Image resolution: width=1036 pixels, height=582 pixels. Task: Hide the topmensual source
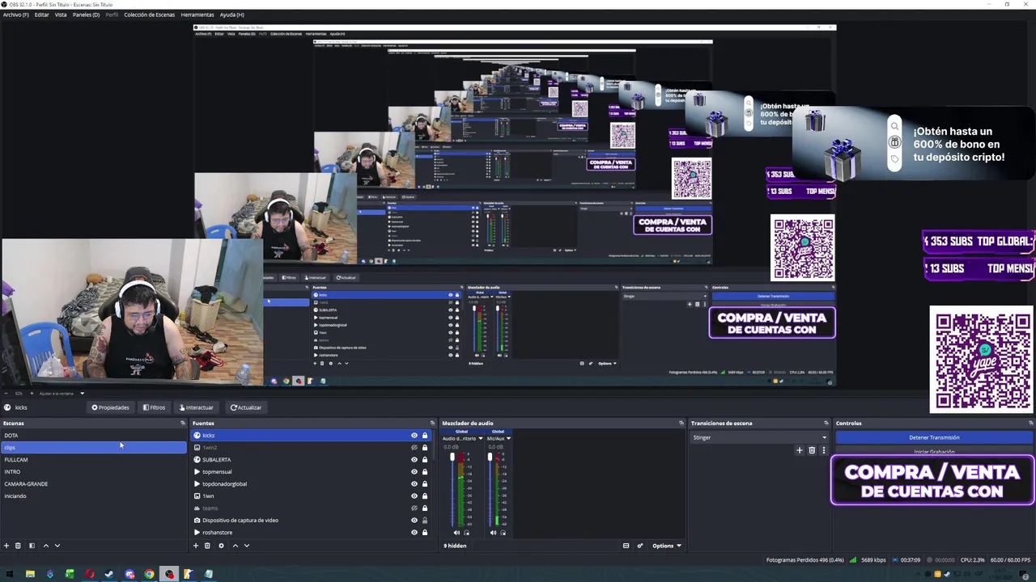(414, 472)
